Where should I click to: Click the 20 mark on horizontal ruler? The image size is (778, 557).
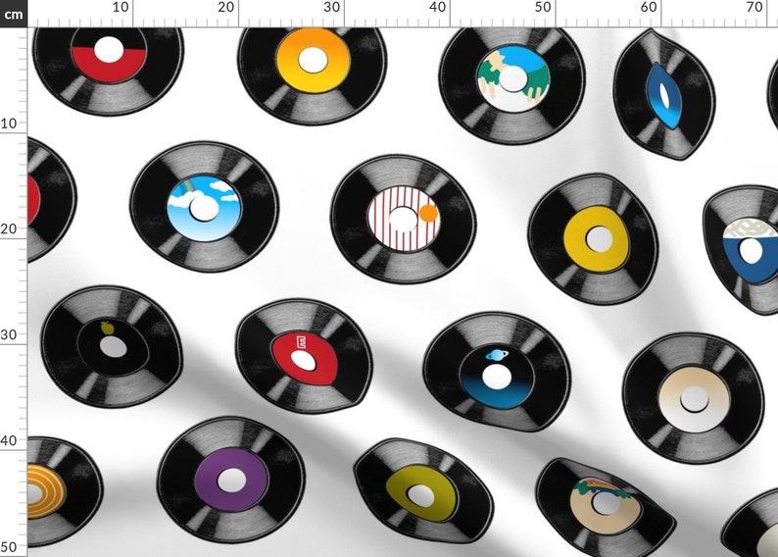point(225,8)
